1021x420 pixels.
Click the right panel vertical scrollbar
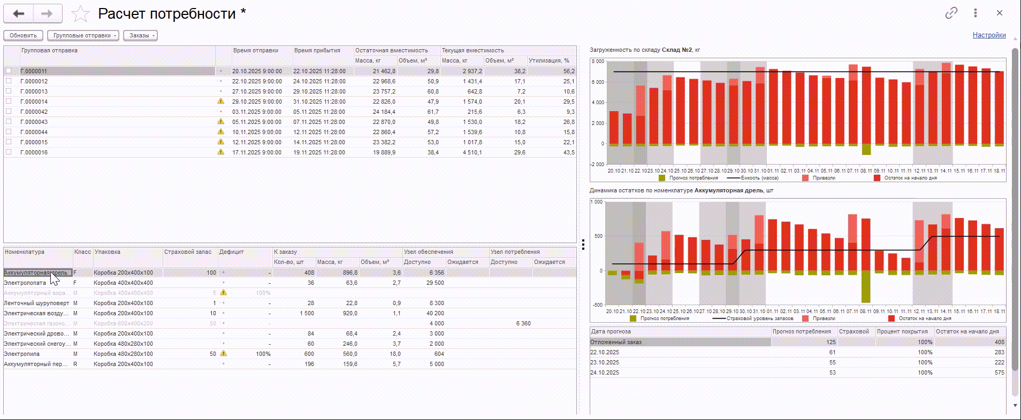point(1015,214)
